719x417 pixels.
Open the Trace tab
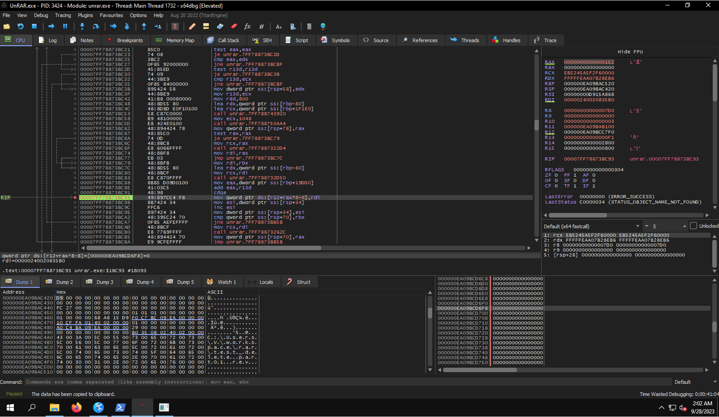click(545, 40)
